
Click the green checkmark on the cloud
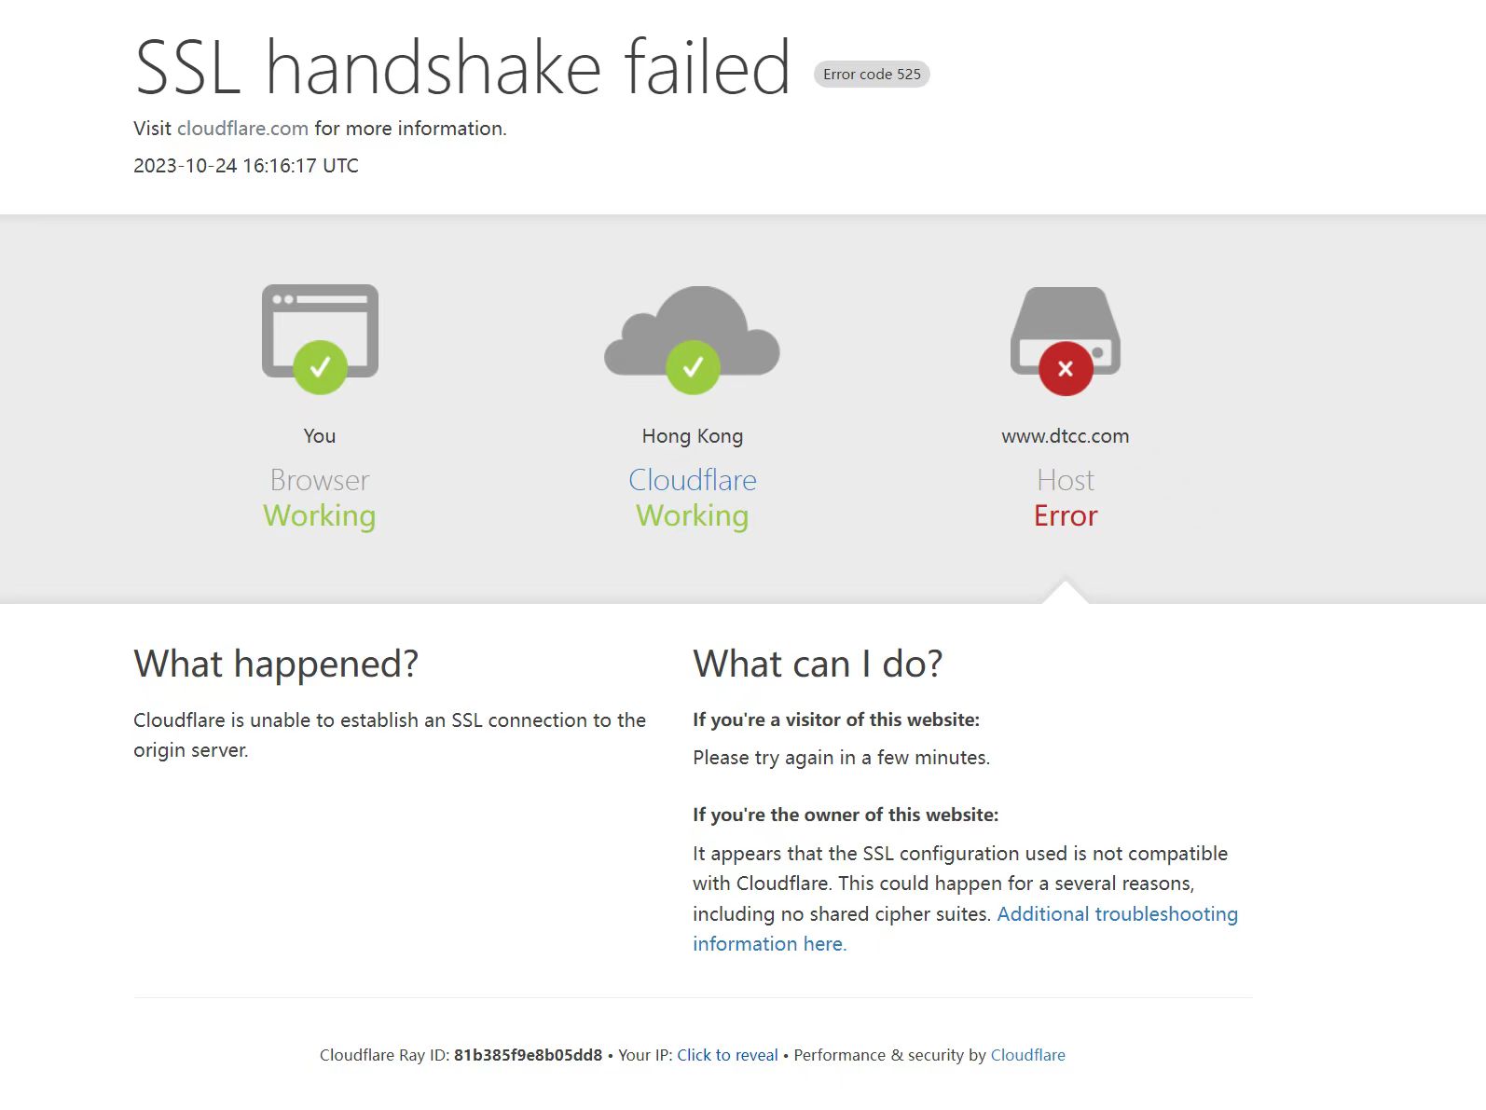pos(693,367)
